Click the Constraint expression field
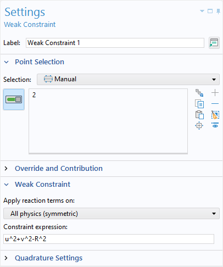223x267 pixels. [x=109, y=239]
